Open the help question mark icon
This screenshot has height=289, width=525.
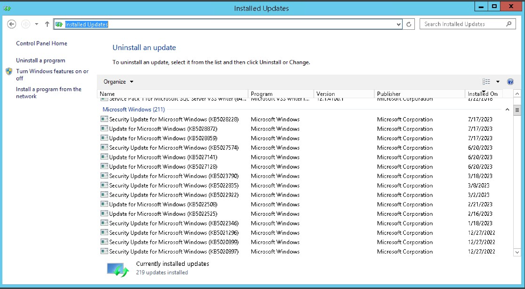tap(510, 82)
